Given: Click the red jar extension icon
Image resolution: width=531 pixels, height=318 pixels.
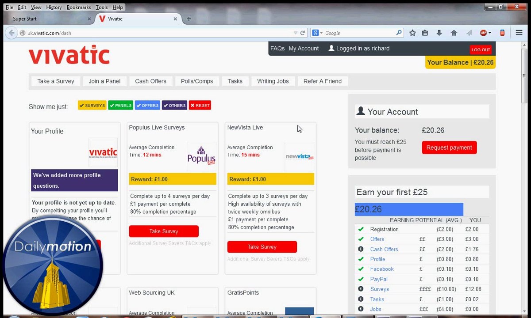Looking at the screenshot, I should [502, 33].
